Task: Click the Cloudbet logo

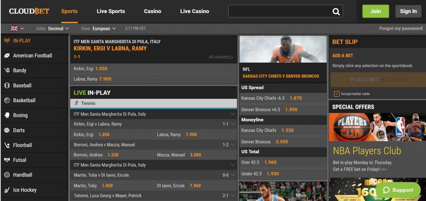Action: click(29, 11)
